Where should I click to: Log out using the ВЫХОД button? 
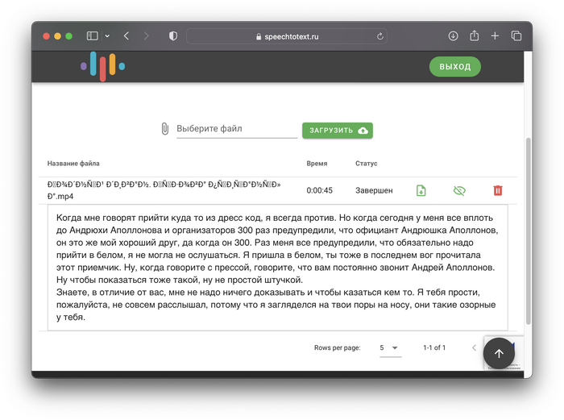pyautogui.click(x=455, y=67)
